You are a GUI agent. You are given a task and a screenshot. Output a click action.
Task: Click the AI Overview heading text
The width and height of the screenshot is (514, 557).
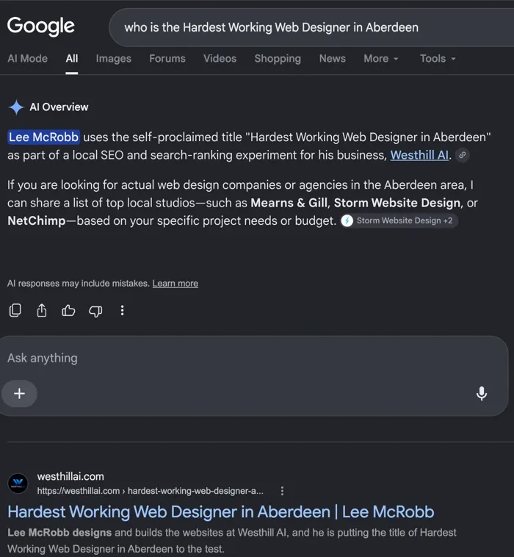click(x=59, y=107)
